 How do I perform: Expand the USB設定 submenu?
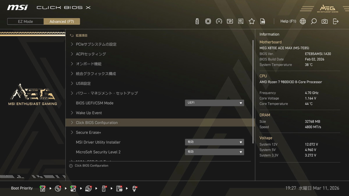(x=83, y=83)
